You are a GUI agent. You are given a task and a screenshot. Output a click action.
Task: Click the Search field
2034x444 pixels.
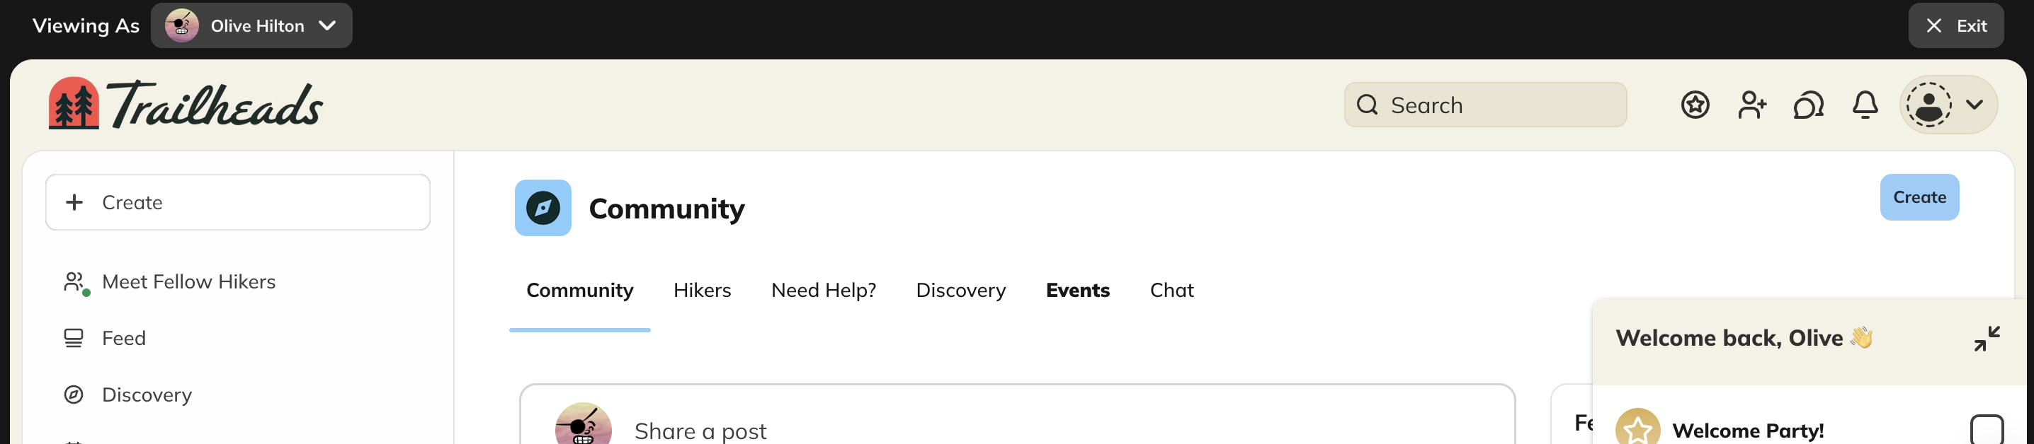1484,104
